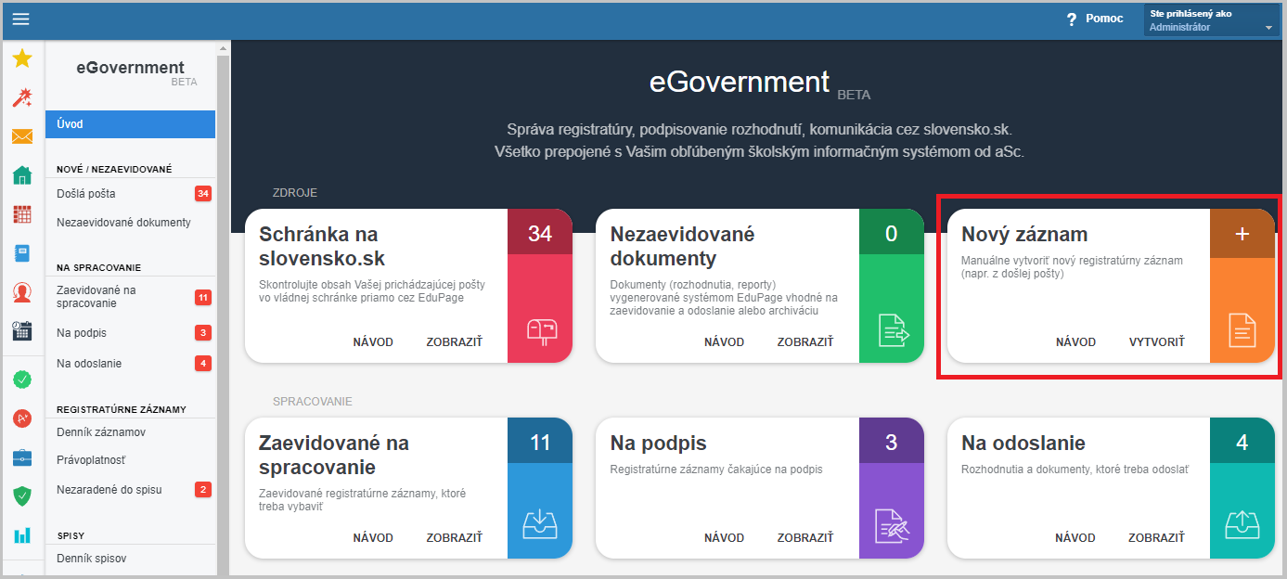
Task: Open the yellow star favorites icon
Action: [x=22, y=58]
